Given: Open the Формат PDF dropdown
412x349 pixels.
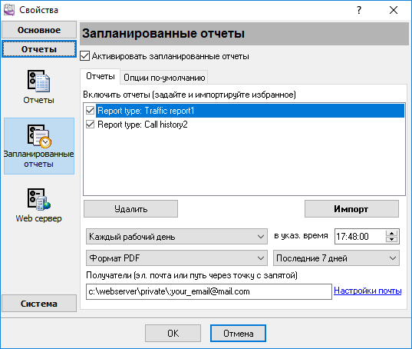Looking at the screenshot, I should [x=176, y=258].
